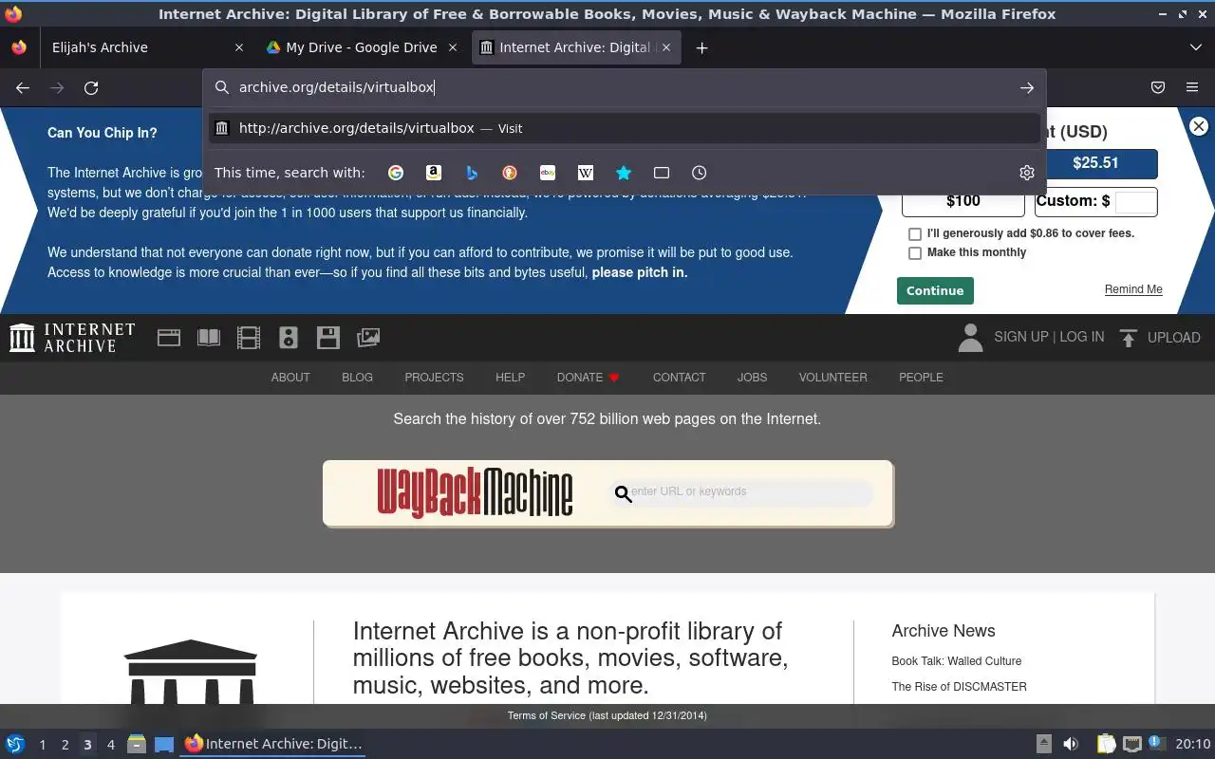Open 'The Rise of DISCMASTER' news link
Screen dimensions: 1215x759
pos(959,687)
